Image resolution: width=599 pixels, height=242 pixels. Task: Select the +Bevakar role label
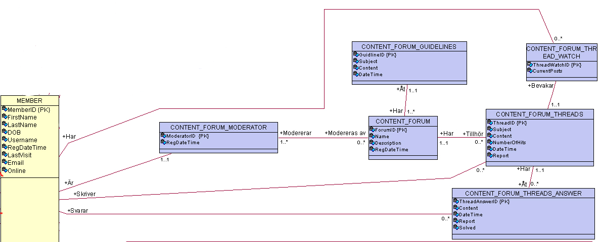540,86
